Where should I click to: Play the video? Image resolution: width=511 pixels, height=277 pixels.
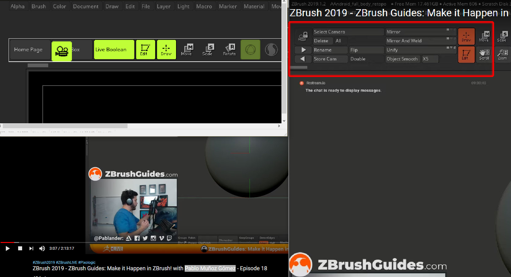click(8, 248)
